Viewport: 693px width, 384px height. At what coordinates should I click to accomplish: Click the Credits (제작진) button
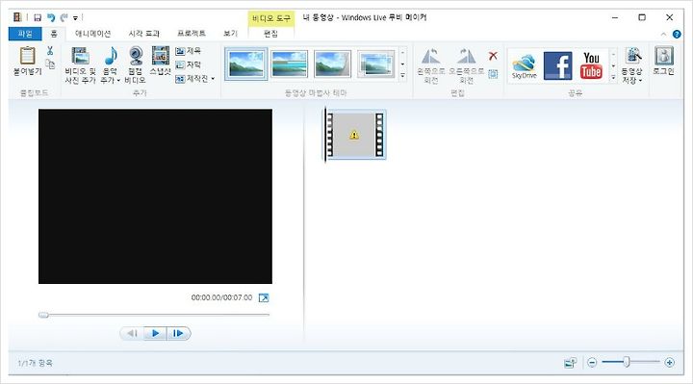192,79
